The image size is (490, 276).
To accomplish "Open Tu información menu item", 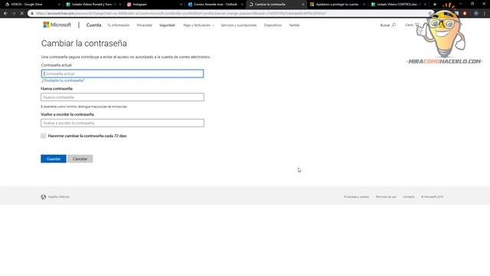I will pos(118,25).
